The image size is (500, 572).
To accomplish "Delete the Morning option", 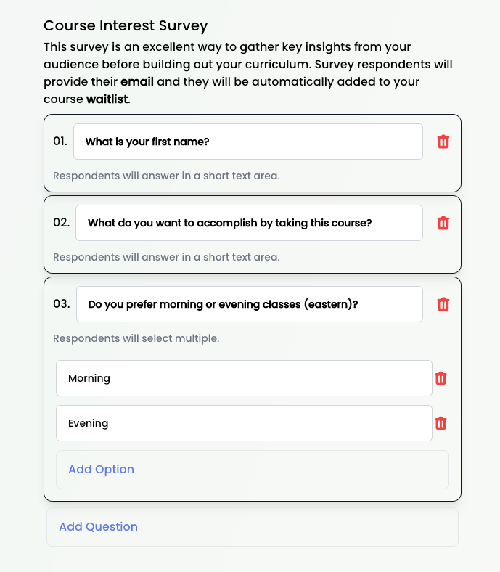I will pyautogui.click(x=440, y=378).
